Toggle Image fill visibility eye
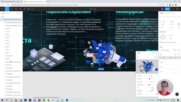This screenshot has height=102, width=181. pyautogui.click(x=176, y=58)
